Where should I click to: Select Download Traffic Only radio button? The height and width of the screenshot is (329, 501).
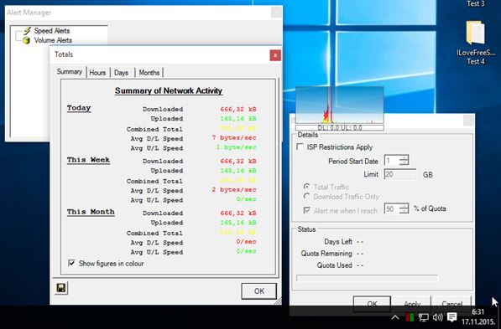pos(306,197)
